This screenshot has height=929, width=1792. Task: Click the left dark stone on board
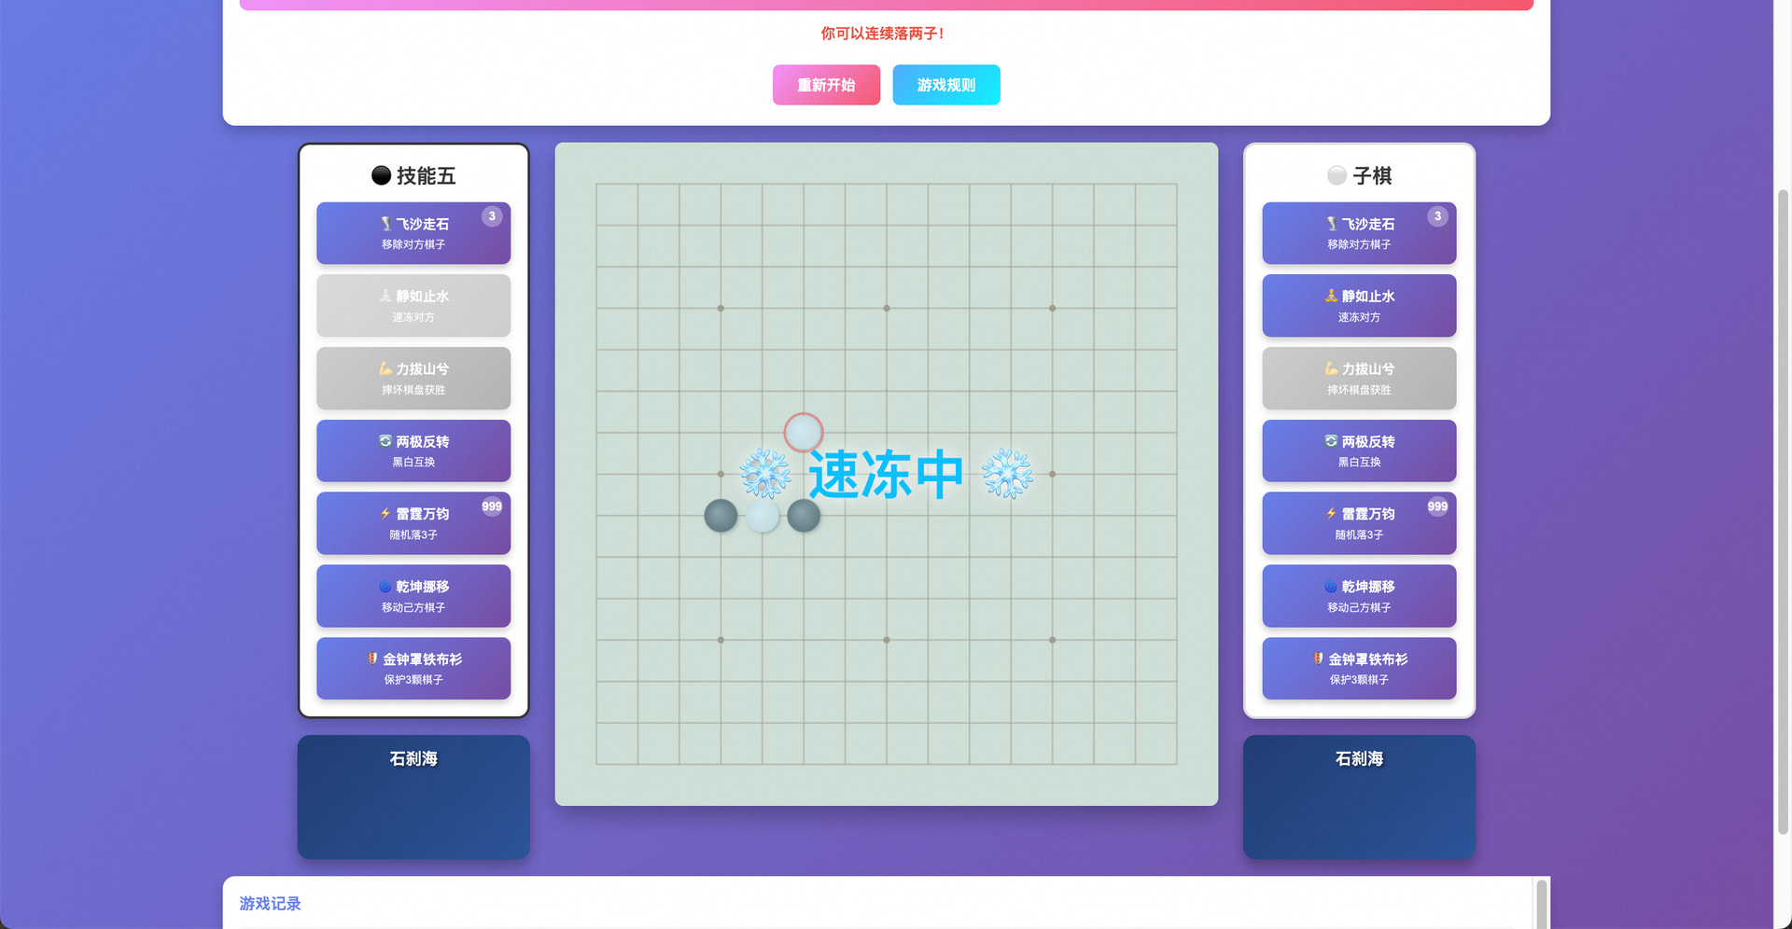pos(721,516)
